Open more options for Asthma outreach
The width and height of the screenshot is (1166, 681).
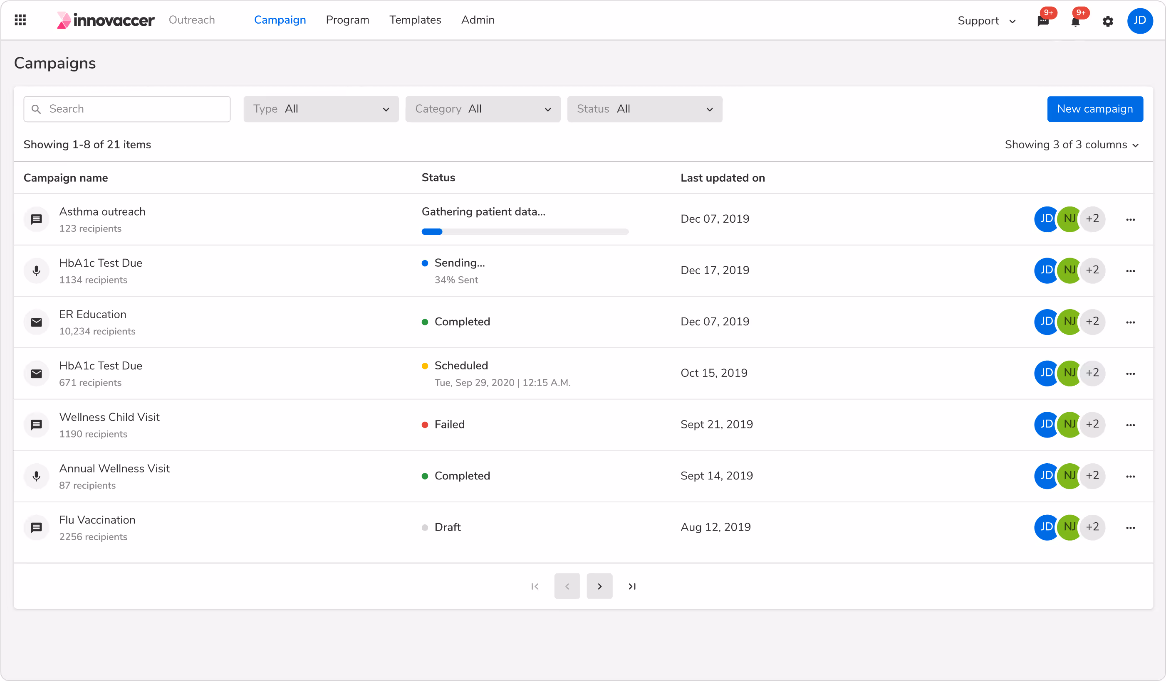click(1130, 219)
